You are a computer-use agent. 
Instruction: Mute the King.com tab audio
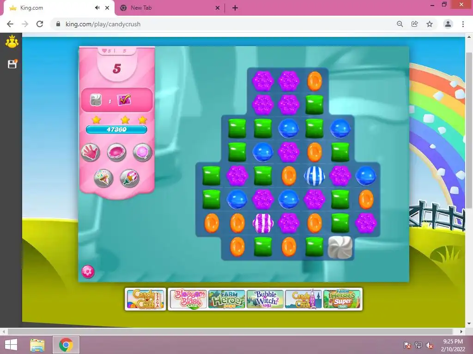(x=97, y=8)
